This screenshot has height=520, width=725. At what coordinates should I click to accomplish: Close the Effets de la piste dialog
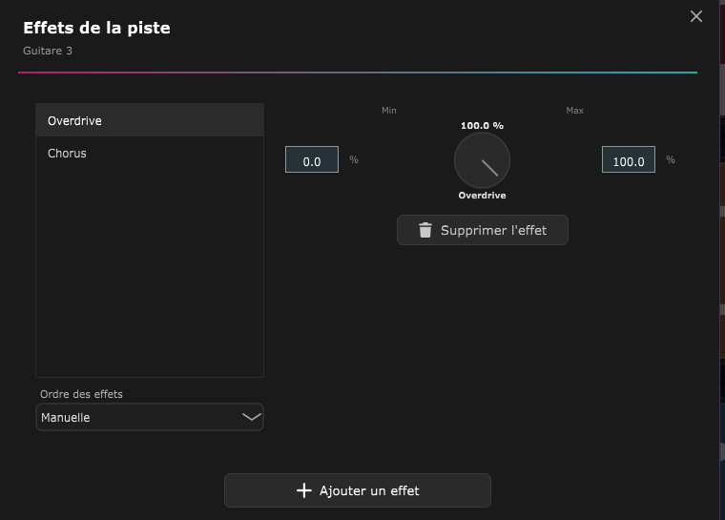tap(695, 16)
